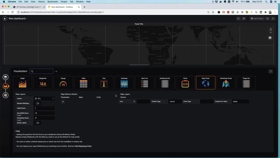
Task: Open the Chrome extensions puzzle icon
Action: [266, 12]
